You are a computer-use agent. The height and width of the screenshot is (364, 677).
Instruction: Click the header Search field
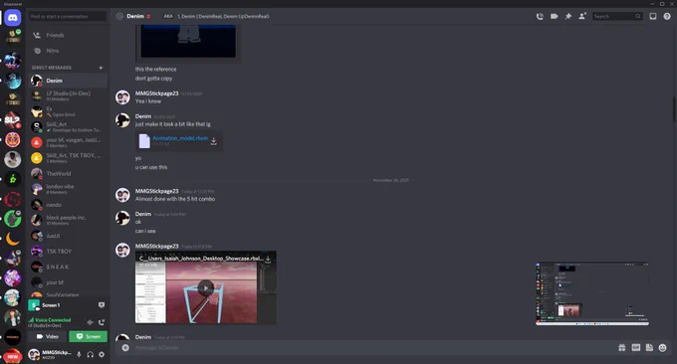(x=617, y=16)
